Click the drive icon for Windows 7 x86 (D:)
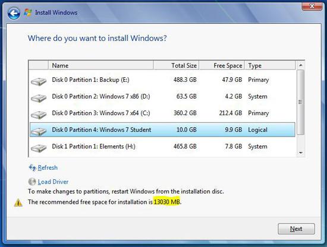This screenshot has height=247, width=327. tap(39, 98)
